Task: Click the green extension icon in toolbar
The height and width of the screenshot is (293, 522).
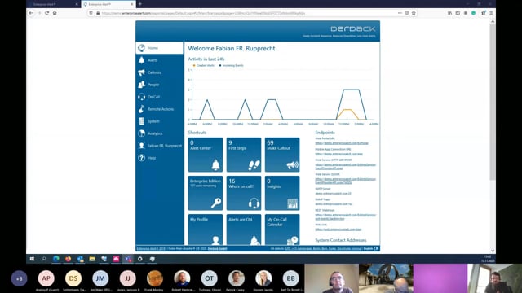Action: [x=473, y=13]
